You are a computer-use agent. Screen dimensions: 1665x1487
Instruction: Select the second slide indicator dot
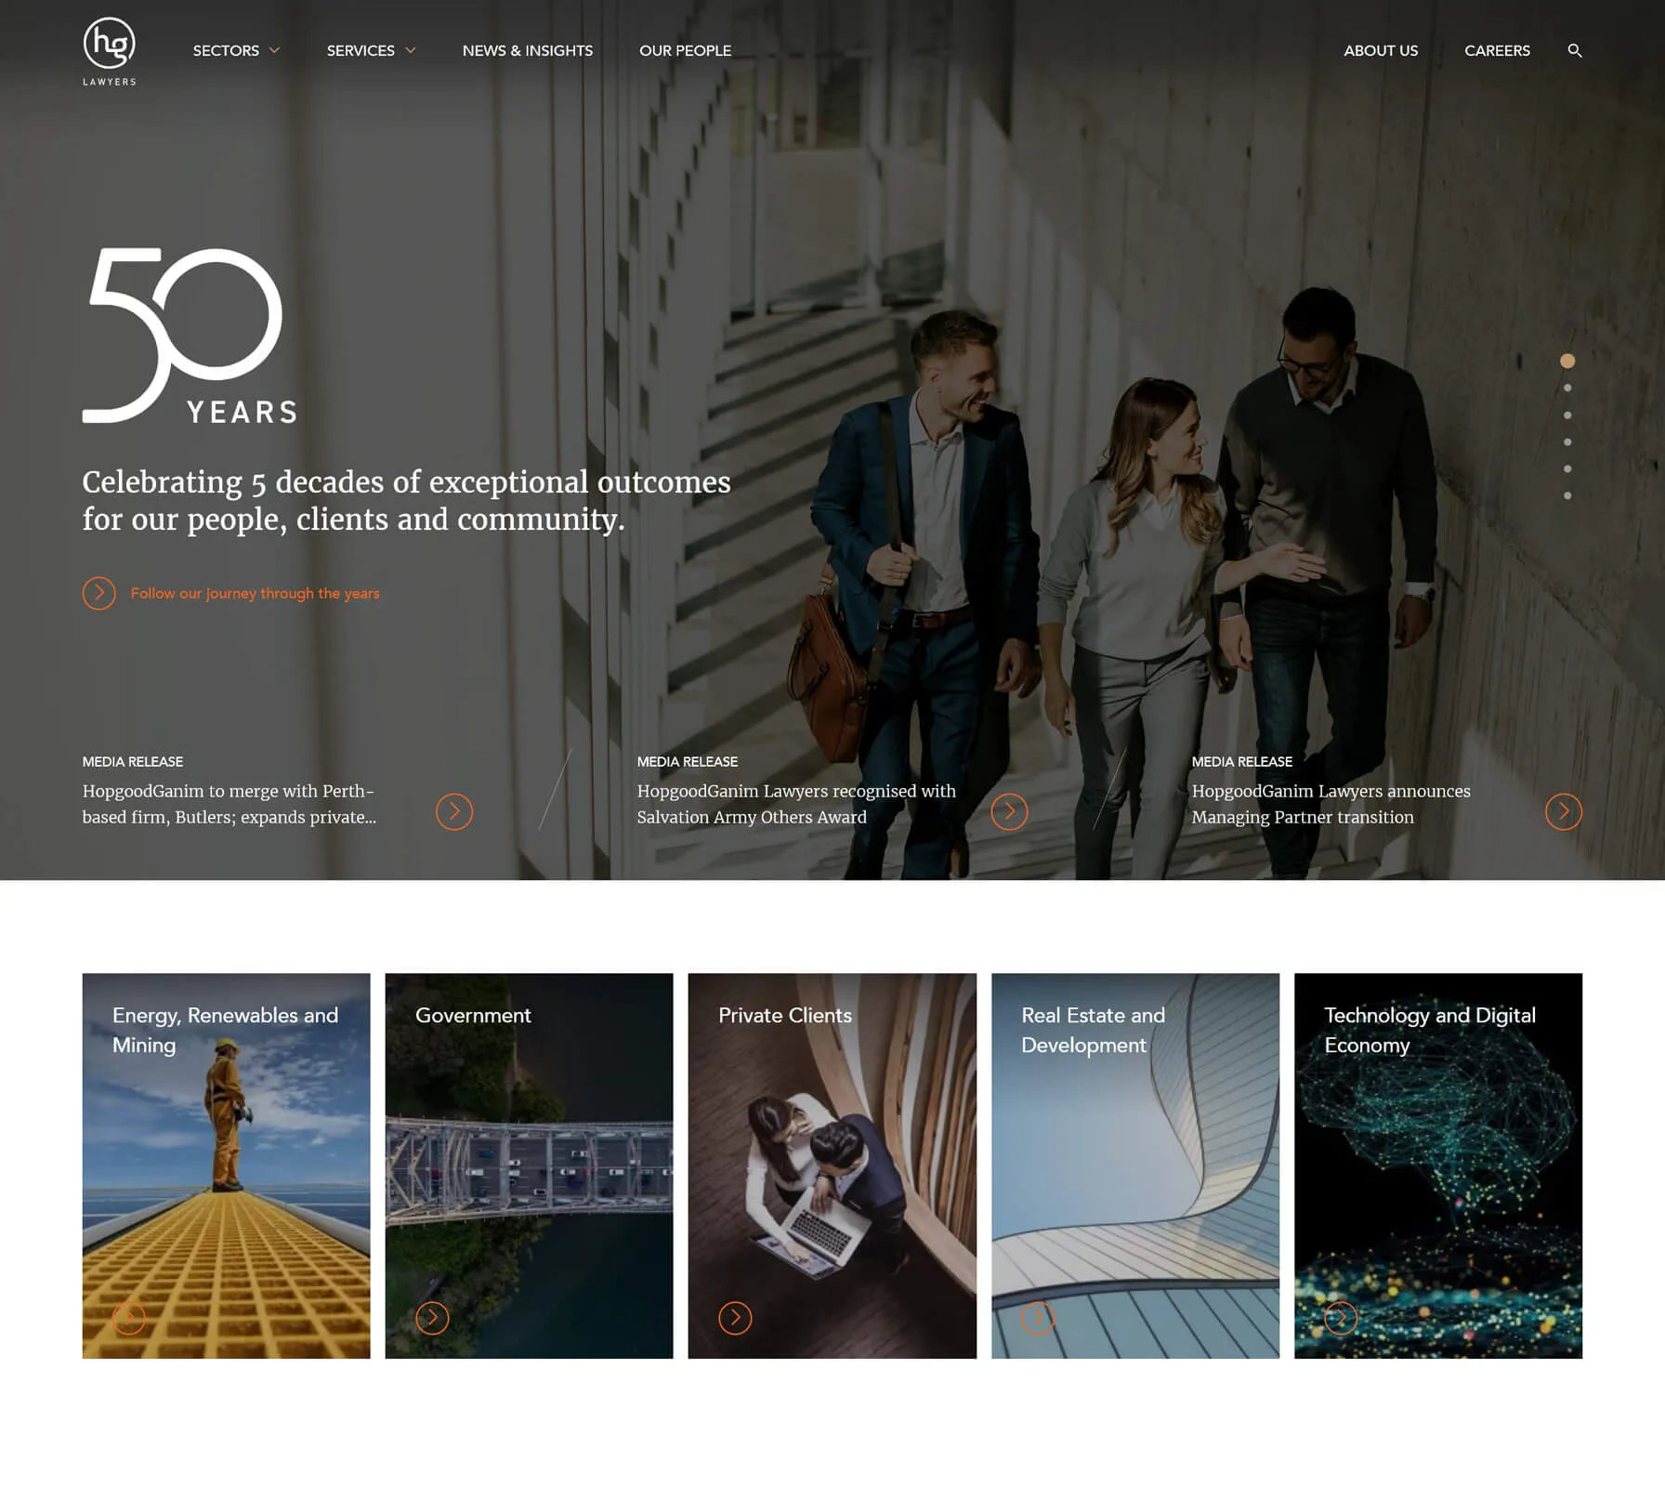tap(1567, 388)
